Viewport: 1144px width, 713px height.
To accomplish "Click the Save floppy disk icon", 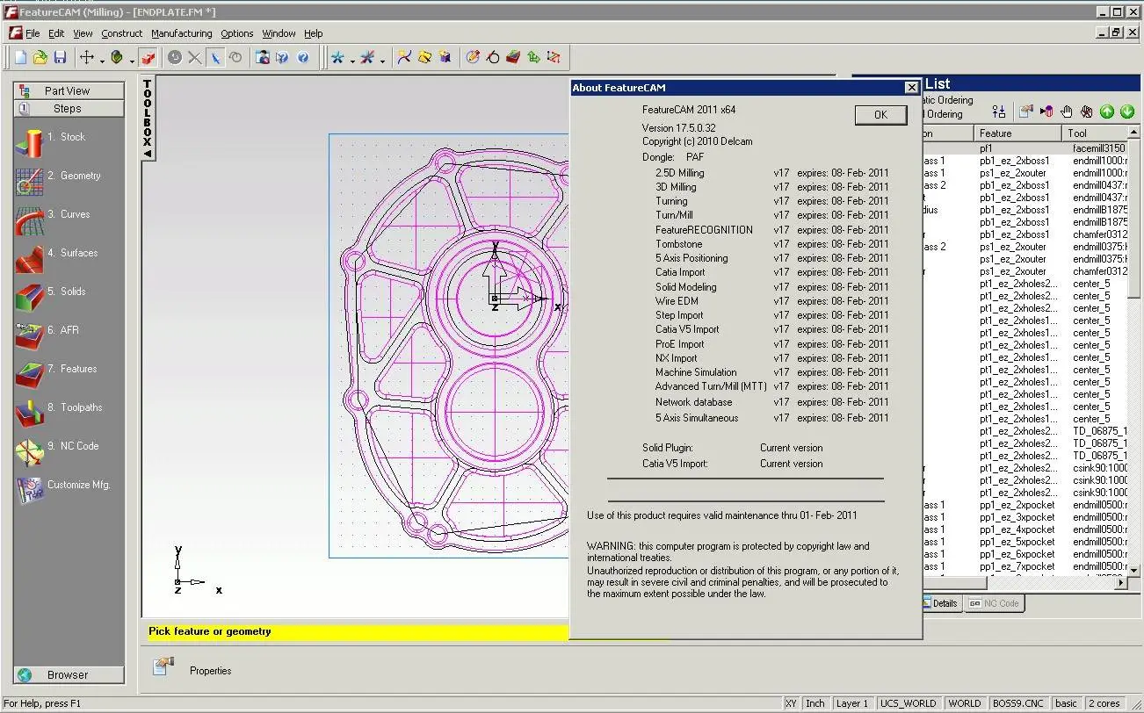I will pos(60,58).
